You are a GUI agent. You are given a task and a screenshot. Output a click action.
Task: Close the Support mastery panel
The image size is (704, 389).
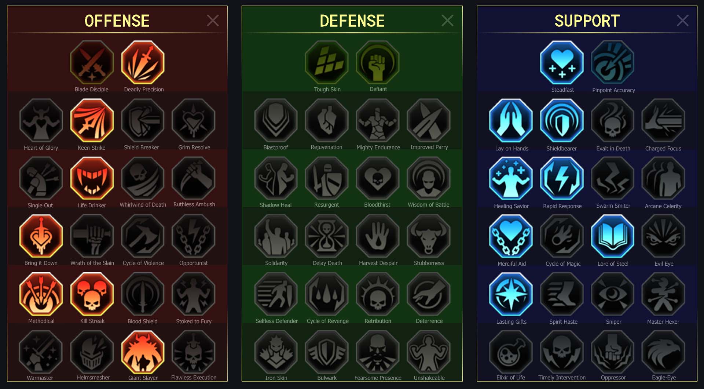coord(682,21)
